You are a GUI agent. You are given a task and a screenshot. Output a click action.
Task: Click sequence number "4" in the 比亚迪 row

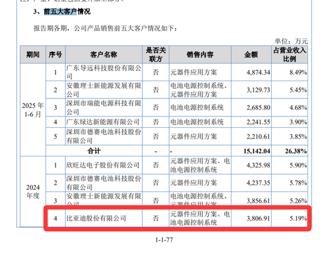[56, 218]
